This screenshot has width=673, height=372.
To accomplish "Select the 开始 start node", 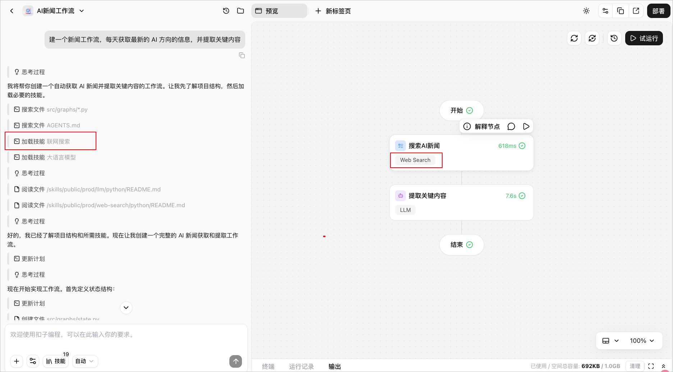I will [462, 110].
